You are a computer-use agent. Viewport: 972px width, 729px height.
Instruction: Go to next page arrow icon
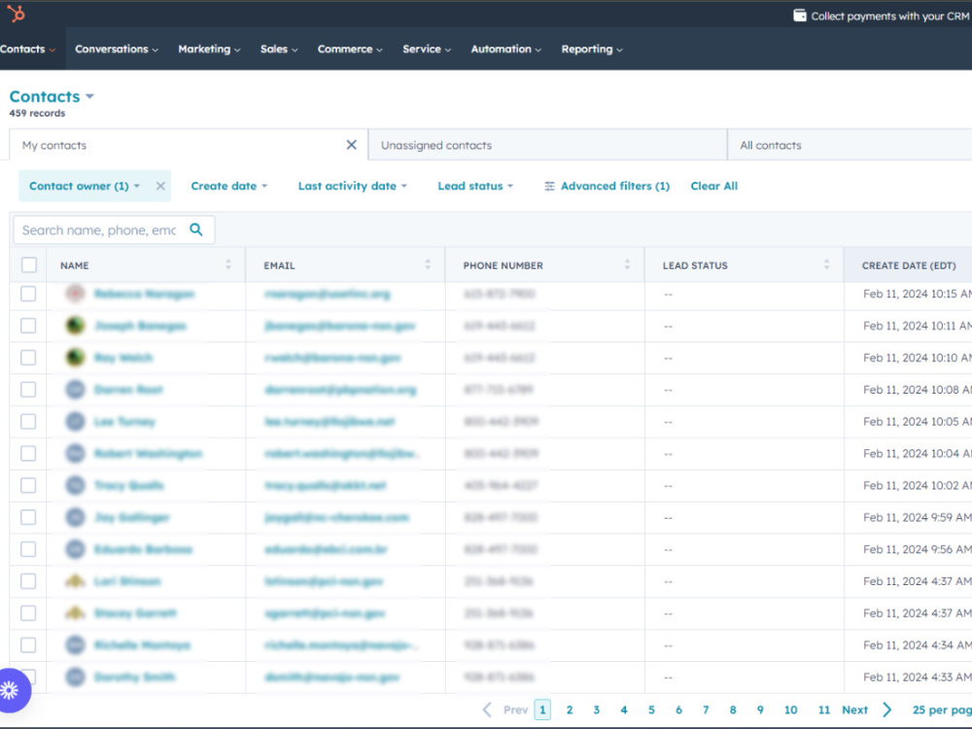887,710
